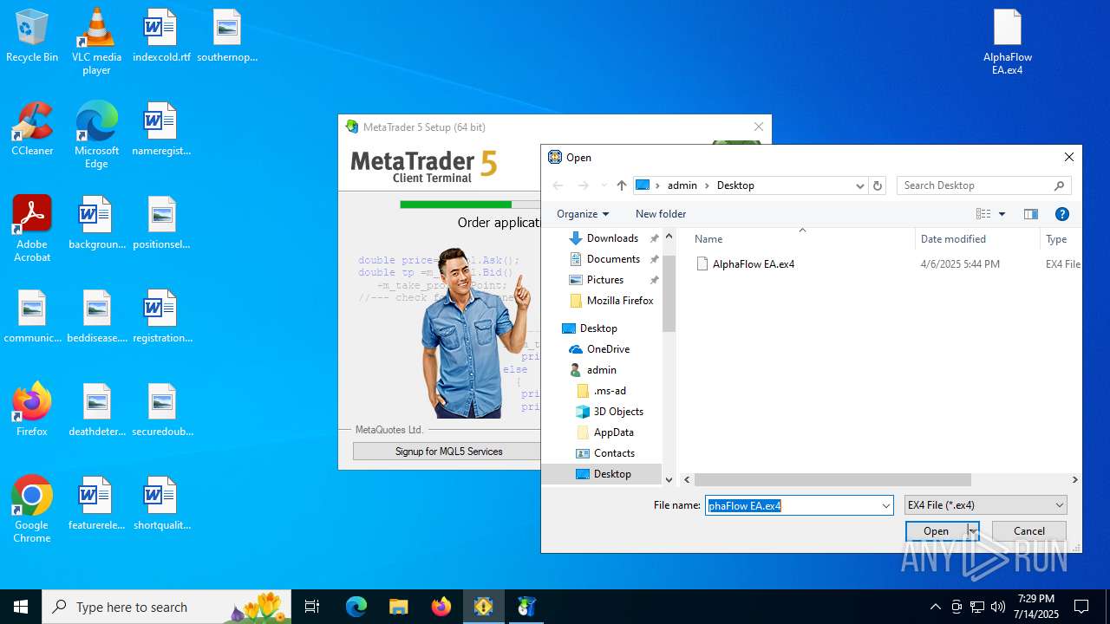Viewport: 1110px width, 624px height.
Task: Select featurerele document on desktop
Action: click(96, 504)
